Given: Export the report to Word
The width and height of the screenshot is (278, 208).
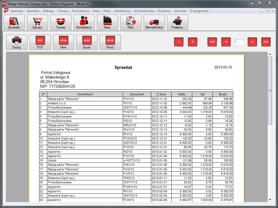Looking at the screenshot, I should 110,42.
